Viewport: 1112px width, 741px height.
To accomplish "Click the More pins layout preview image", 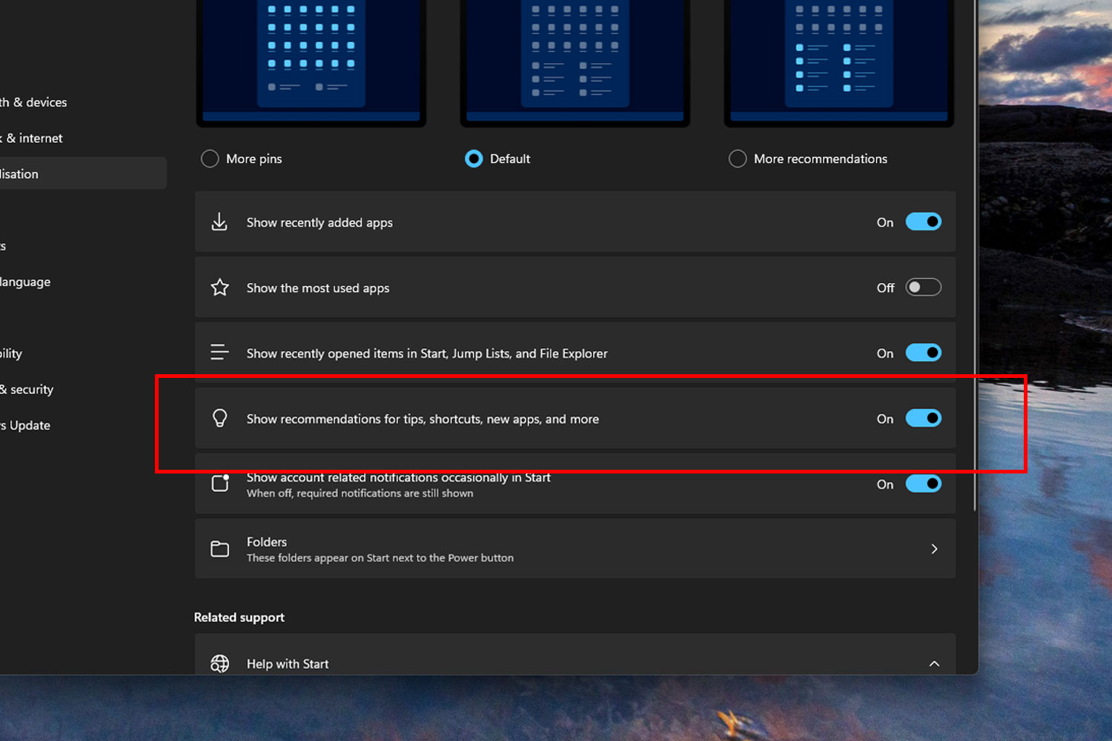I will point(311,59).
